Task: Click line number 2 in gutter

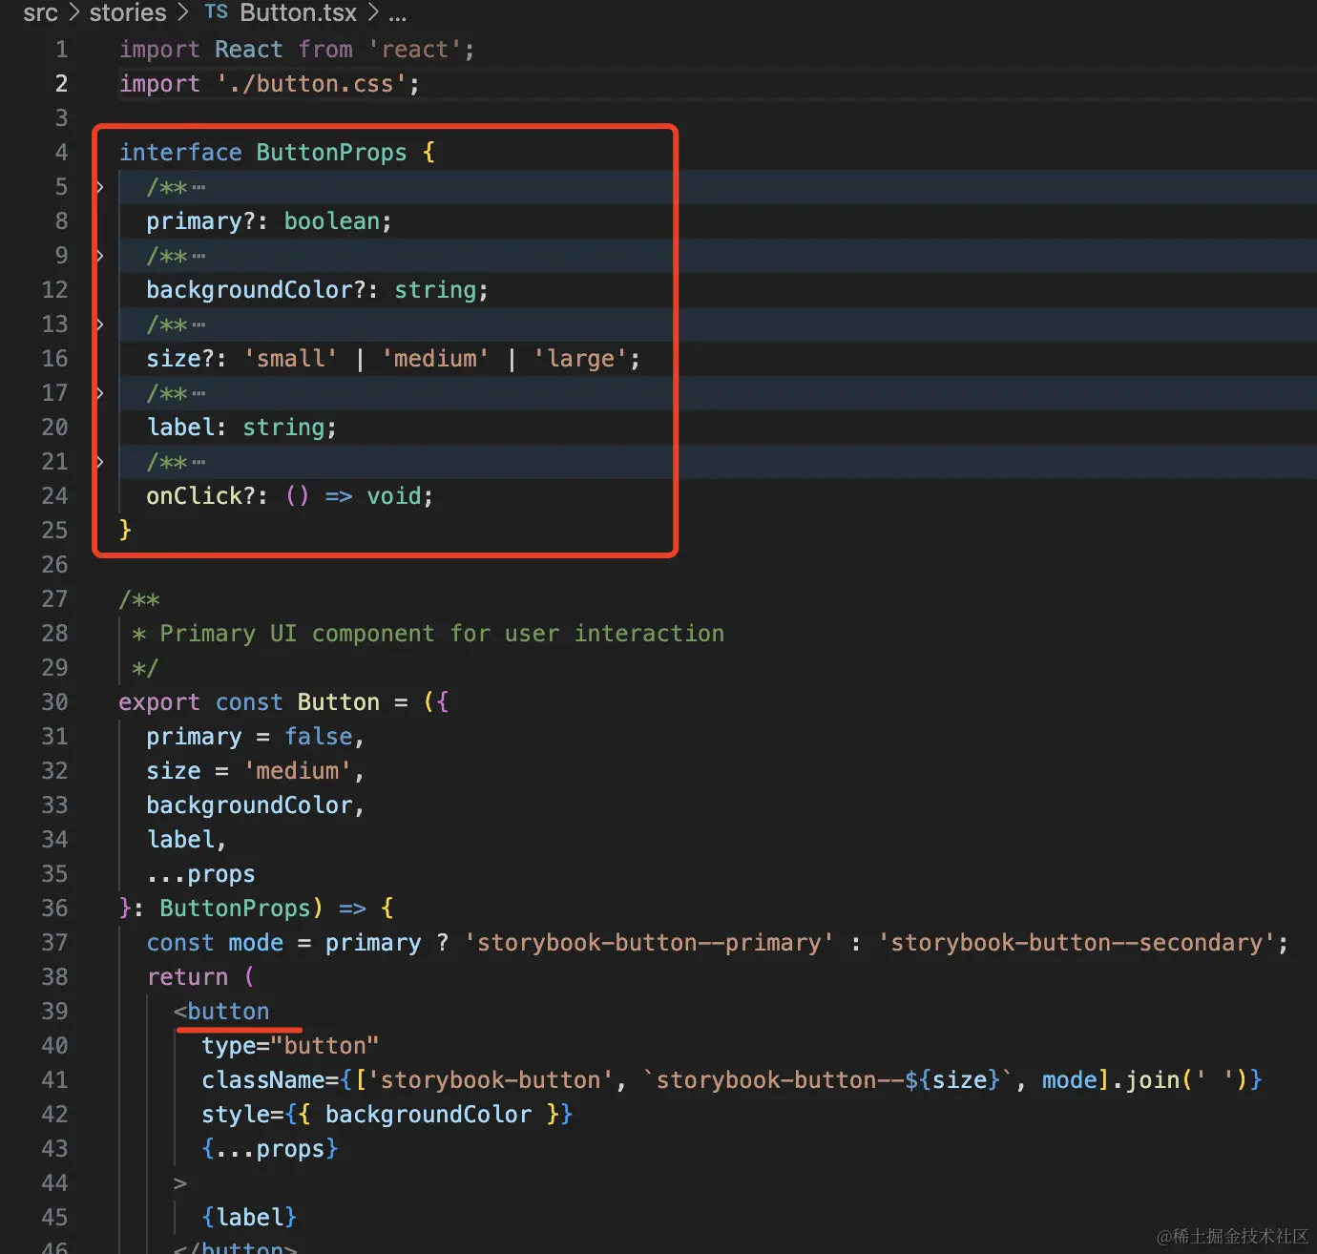Action: click(61, 84)
